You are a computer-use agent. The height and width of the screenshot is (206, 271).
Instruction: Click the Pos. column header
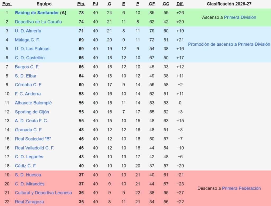point(7,4)
